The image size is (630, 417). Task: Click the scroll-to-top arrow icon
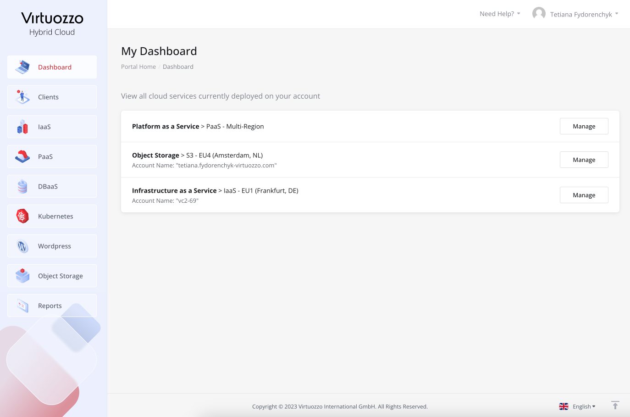coord(615,405)
